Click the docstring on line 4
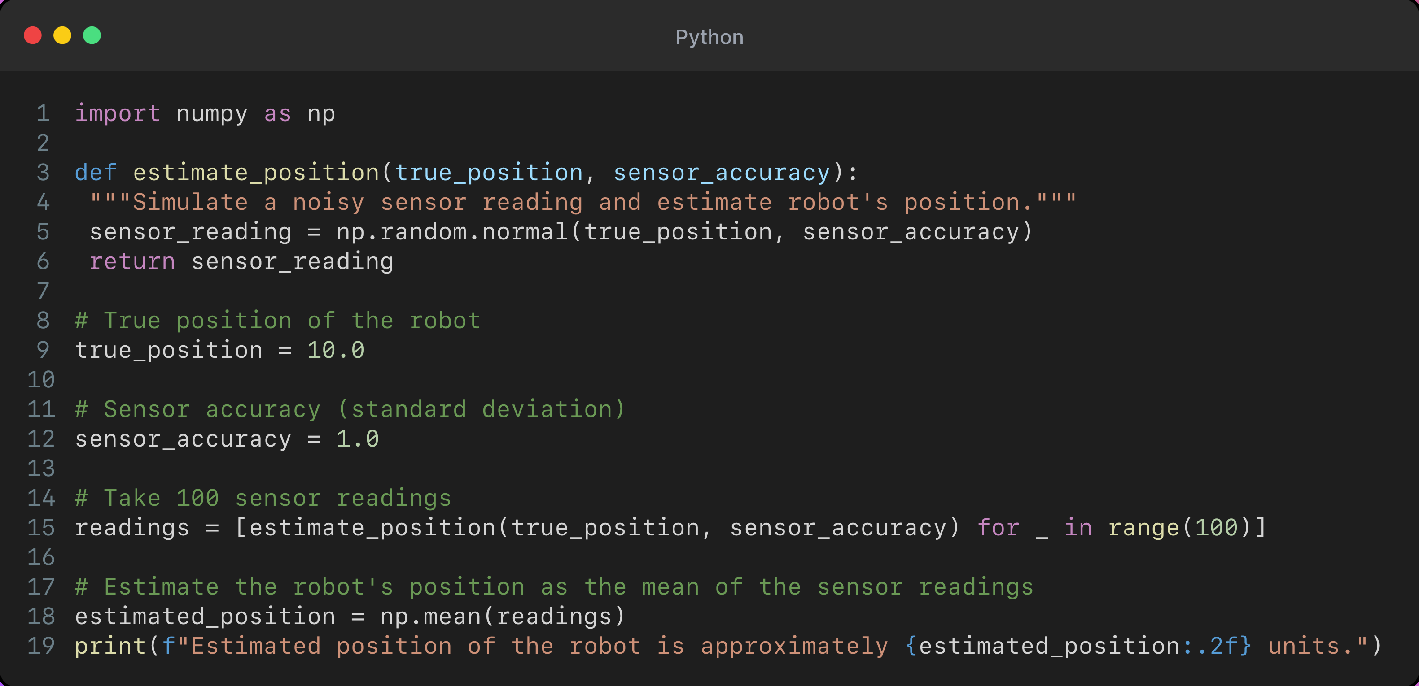 [x=582, y=202]
